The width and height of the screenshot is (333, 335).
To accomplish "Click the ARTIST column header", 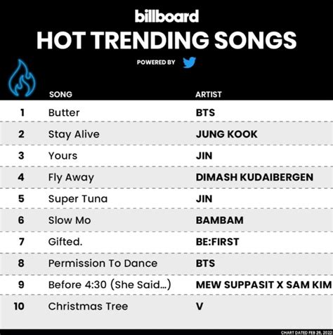I will coord(209,94).
